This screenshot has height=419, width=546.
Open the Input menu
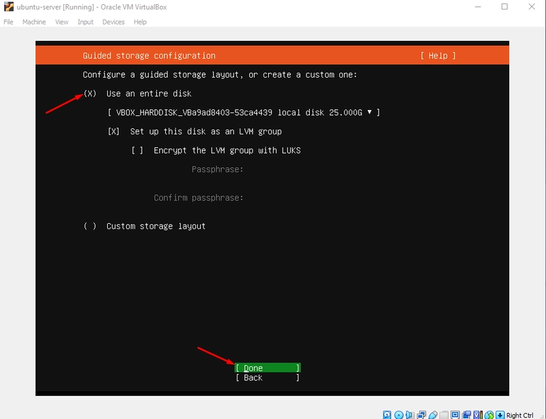(x=85, y=22)
